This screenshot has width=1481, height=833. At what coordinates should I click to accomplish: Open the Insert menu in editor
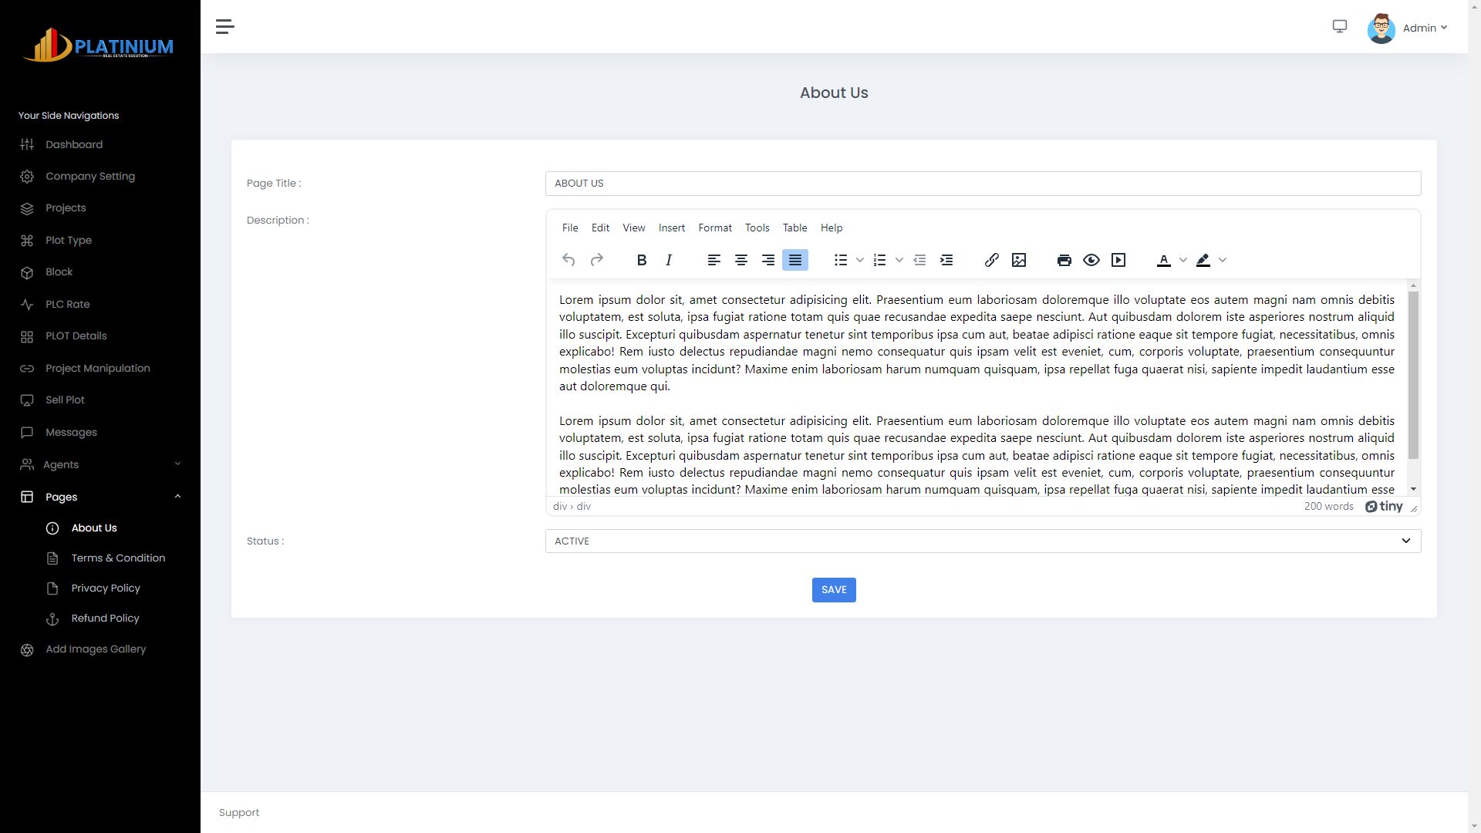pyautogui.click(x=671, y=228)
